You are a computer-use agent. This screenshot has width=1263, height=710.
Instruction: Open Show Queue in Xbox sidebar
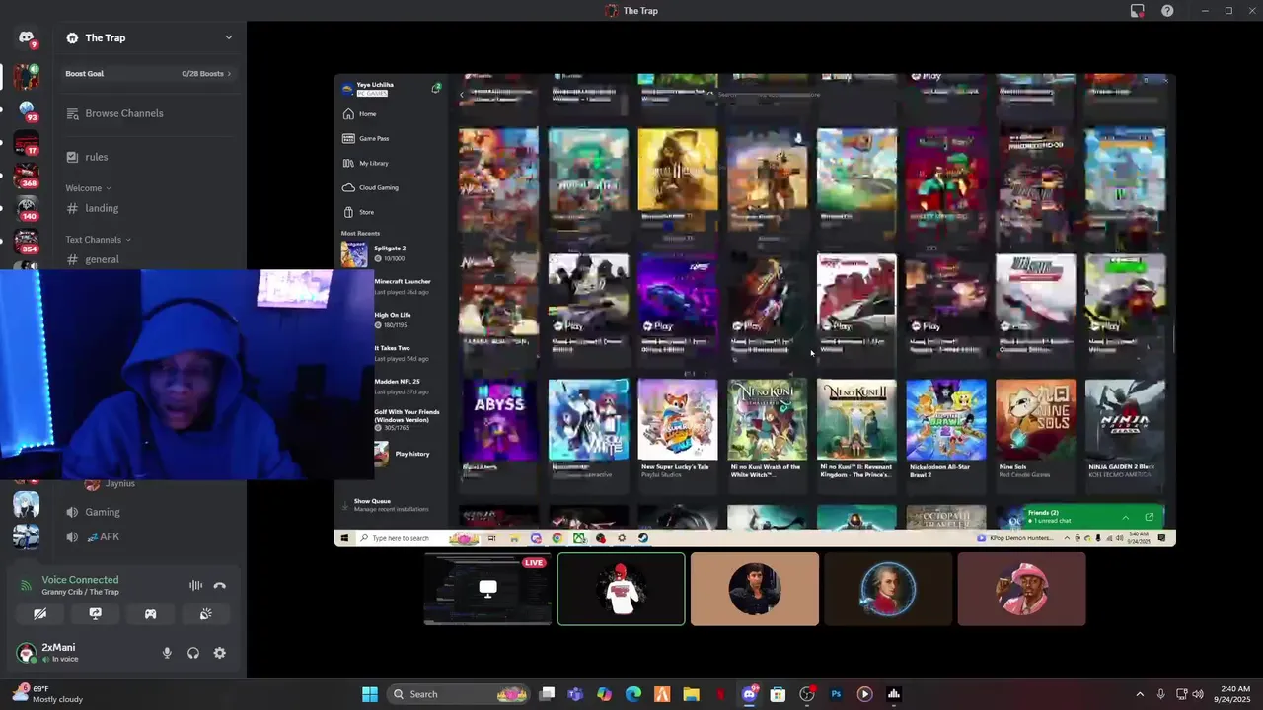tap(391, 505)
